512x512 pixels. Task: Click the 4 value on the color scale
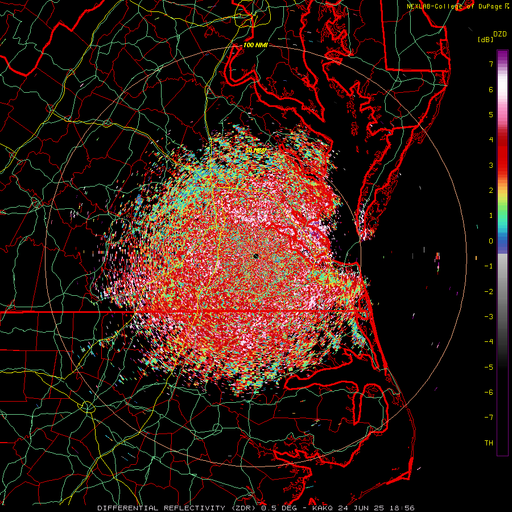[x=491, y=140]
